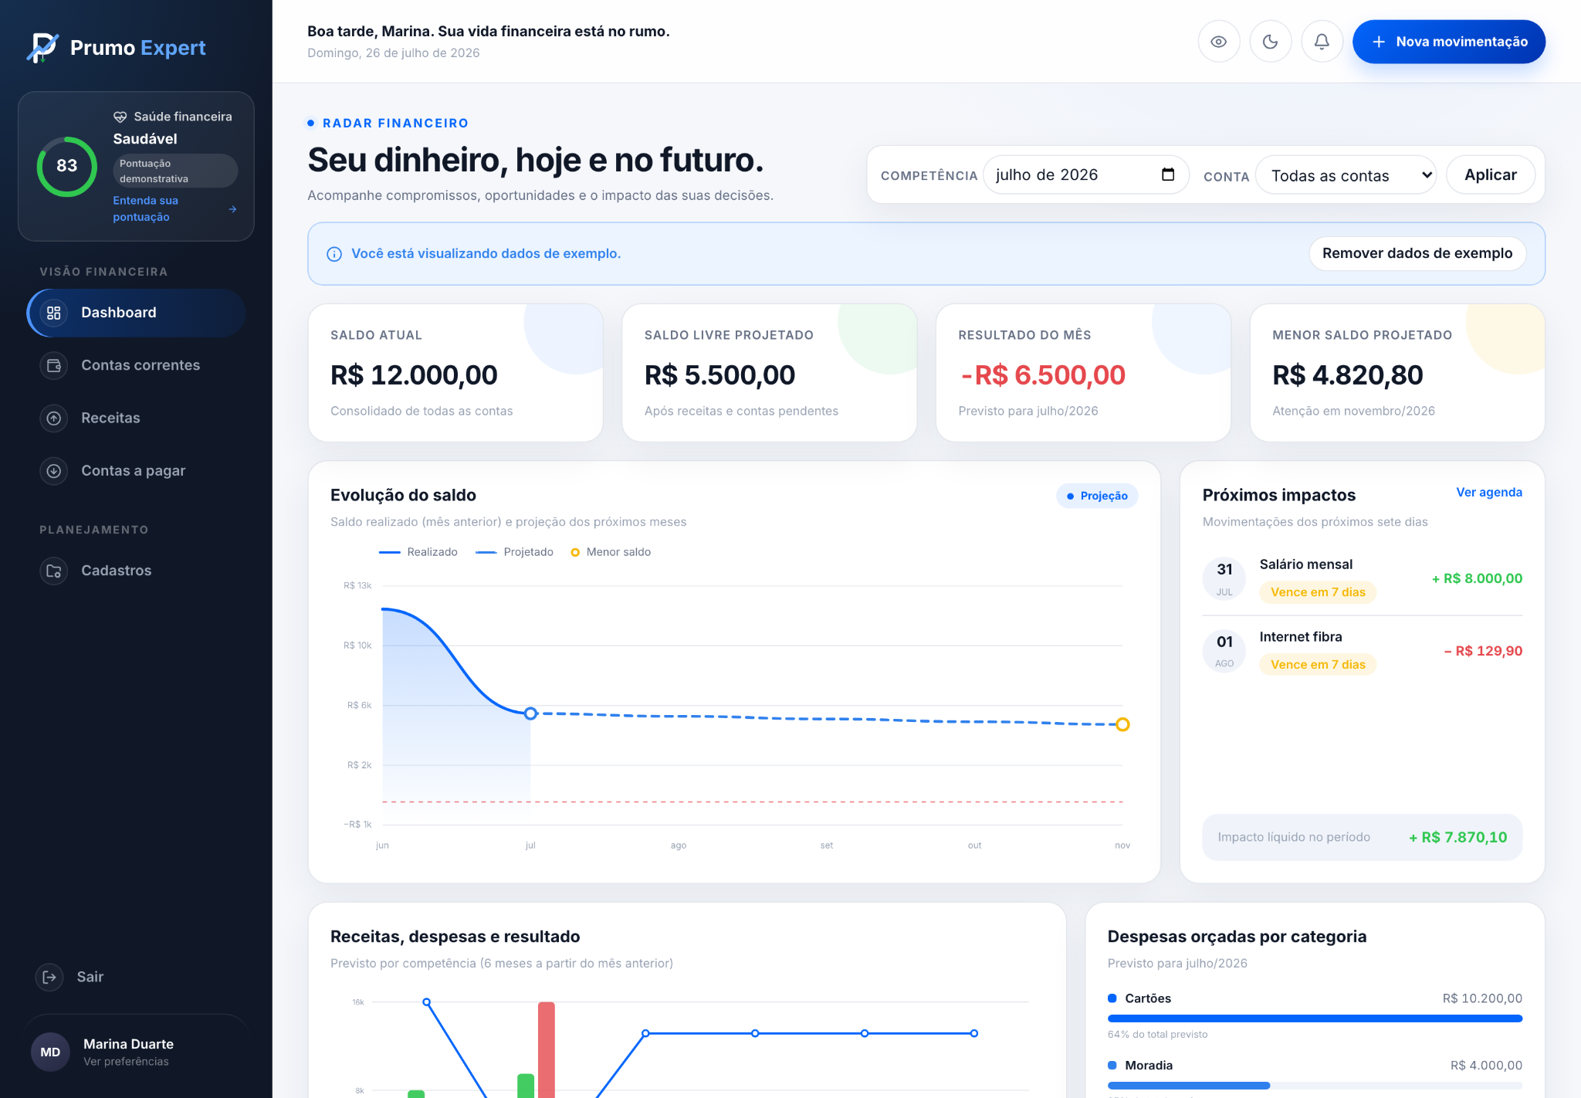This screenshot has height=1098, width=1581.
Task: Click the first data point on the results line
Action: point(427,1002)
